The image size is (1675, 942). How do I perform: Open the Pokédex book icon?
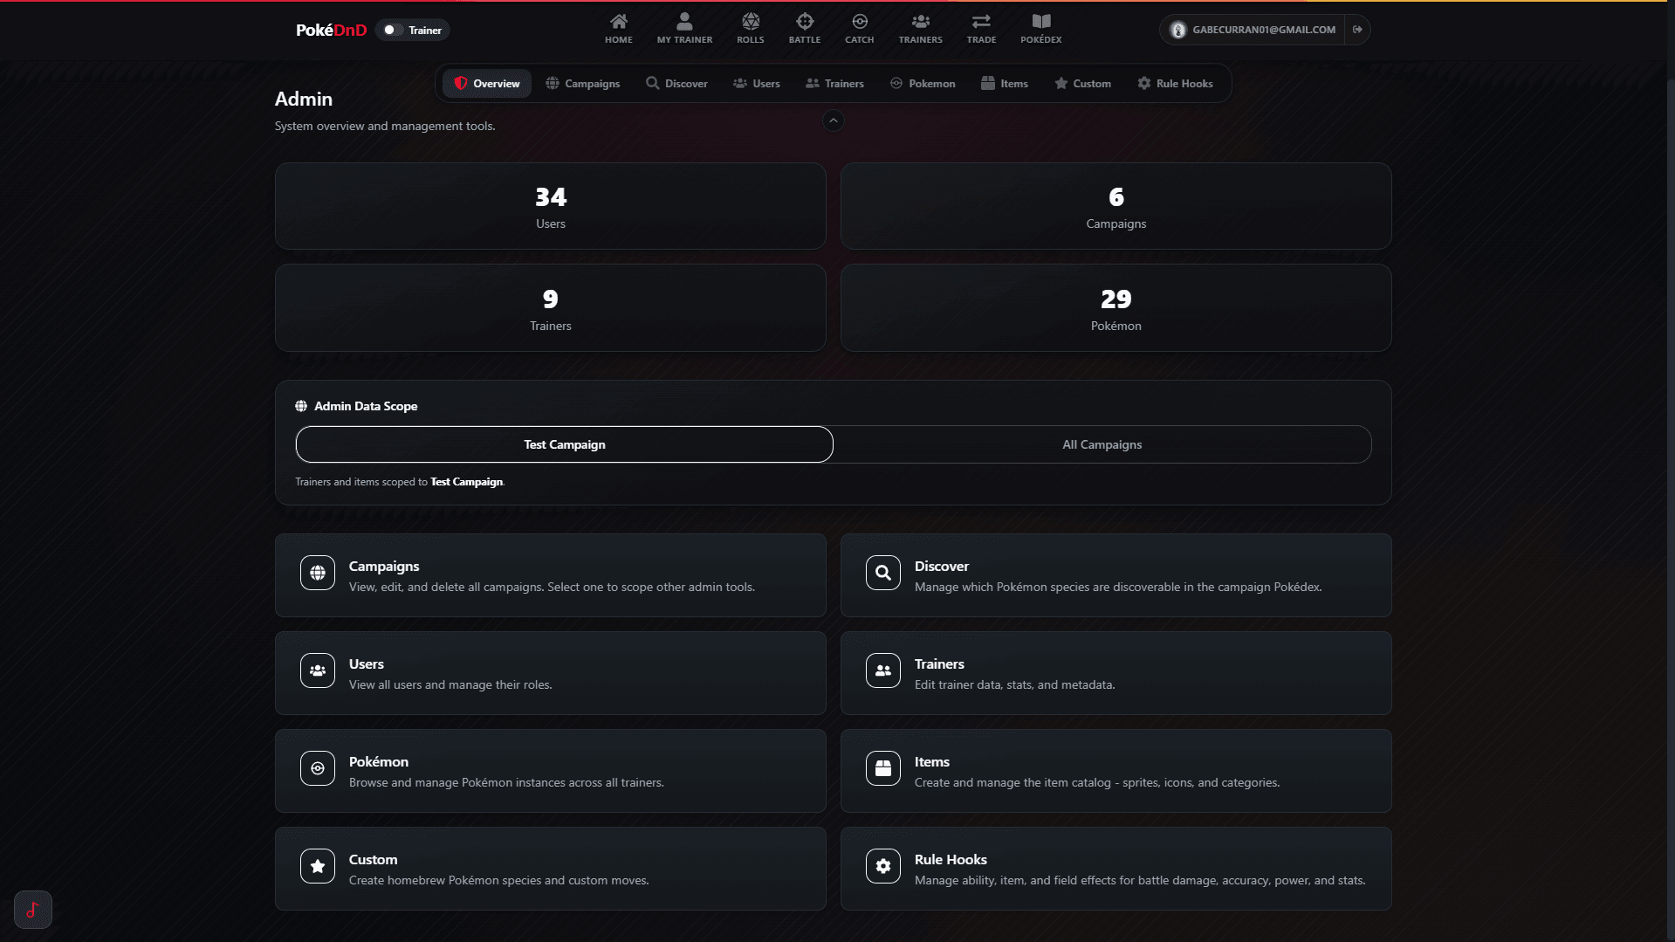tap(1041, 22)
